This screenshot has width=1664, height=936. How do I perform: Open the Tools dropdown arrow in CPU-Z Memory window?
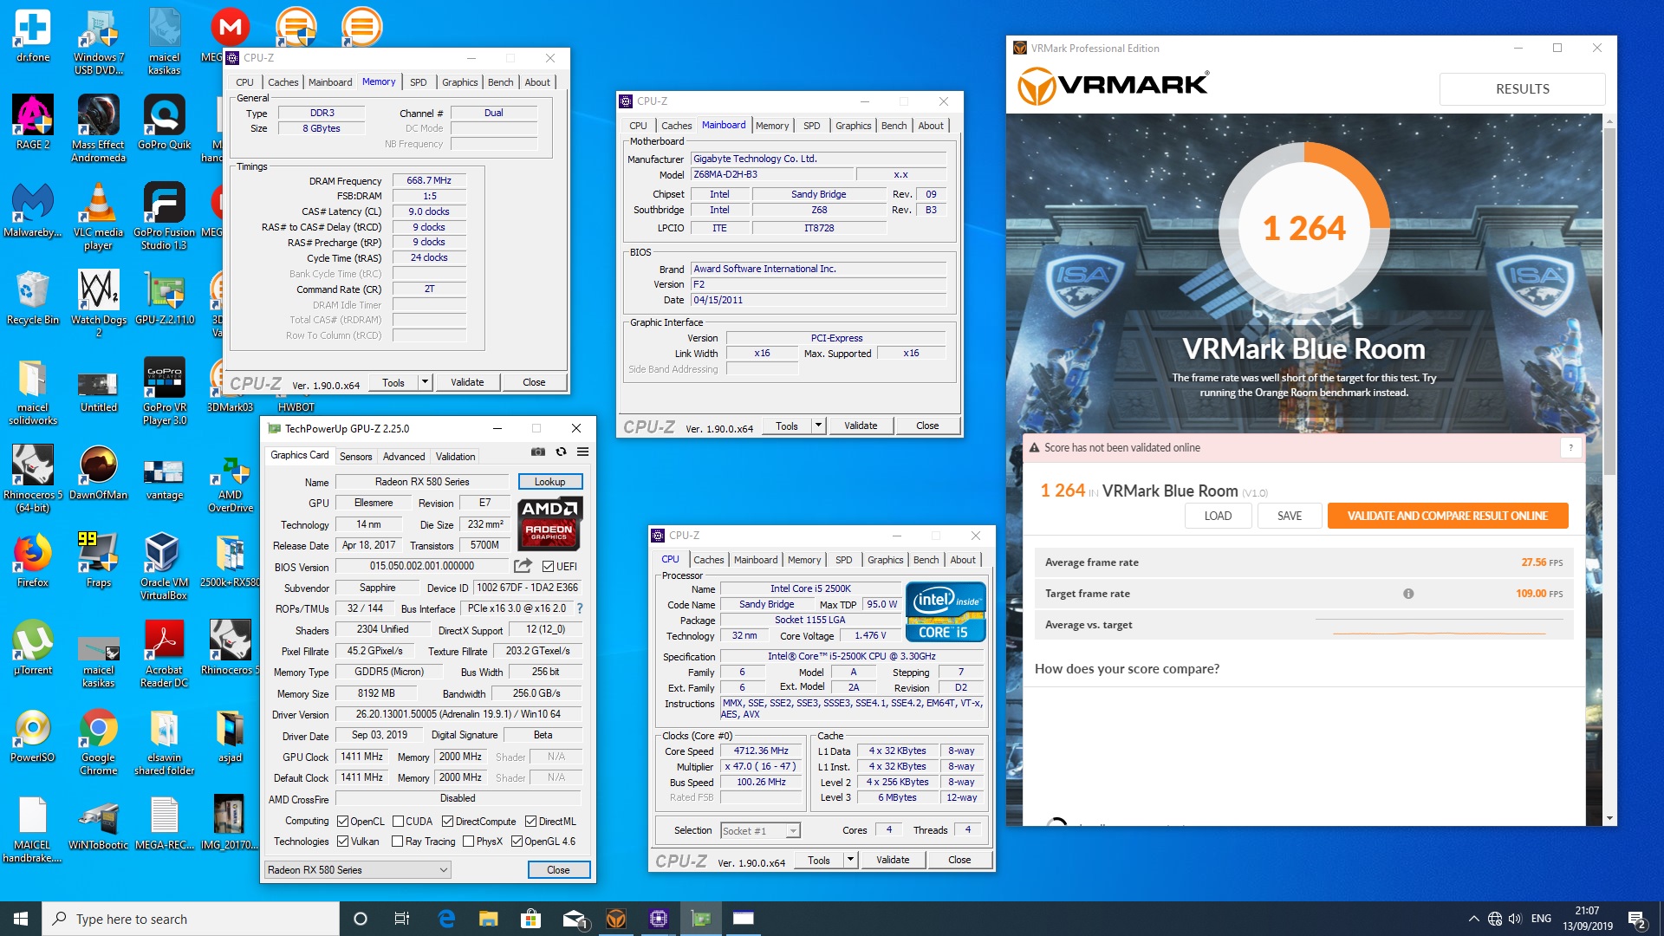(x=425, y=382)
